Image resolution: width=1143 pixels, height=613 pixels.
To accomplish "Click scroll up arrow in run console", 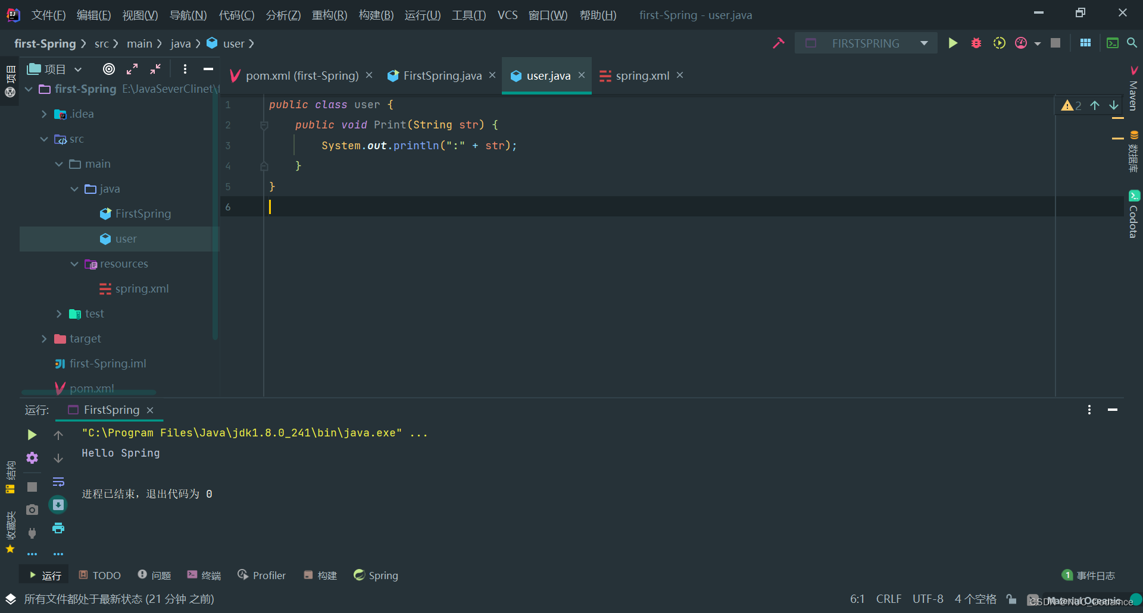I will coord(58,435).
